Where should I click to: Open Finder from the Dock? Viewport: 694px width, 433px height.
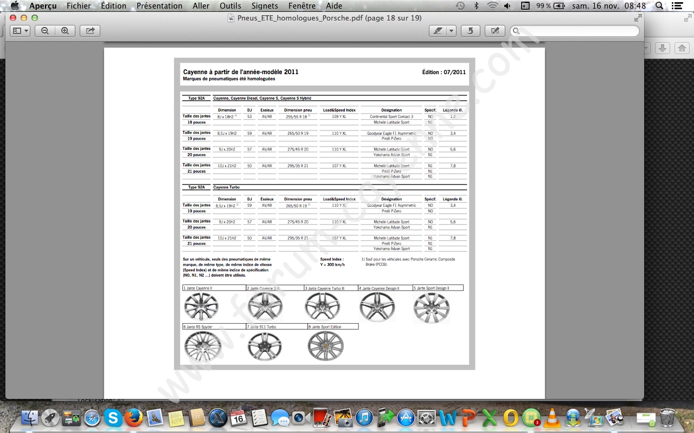tap(30, 417)
